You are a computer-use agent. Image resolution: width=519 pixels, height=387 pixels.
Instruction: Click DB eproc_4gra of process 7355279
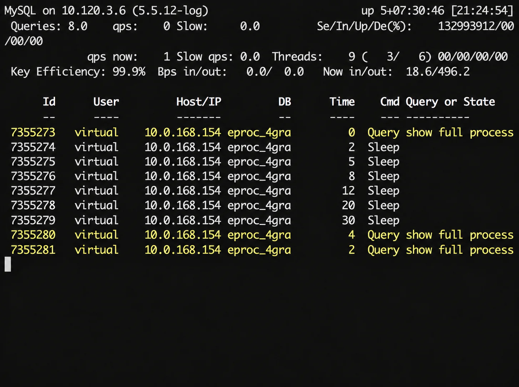(259, 220)
